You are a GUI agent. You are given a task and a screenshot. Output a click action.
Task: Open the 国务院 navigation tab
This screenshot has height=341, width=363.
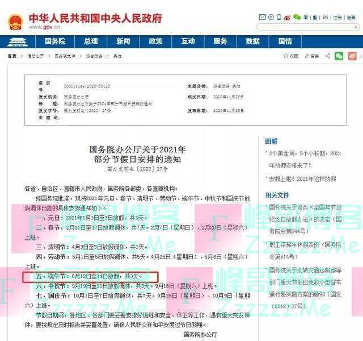point(55,41)
